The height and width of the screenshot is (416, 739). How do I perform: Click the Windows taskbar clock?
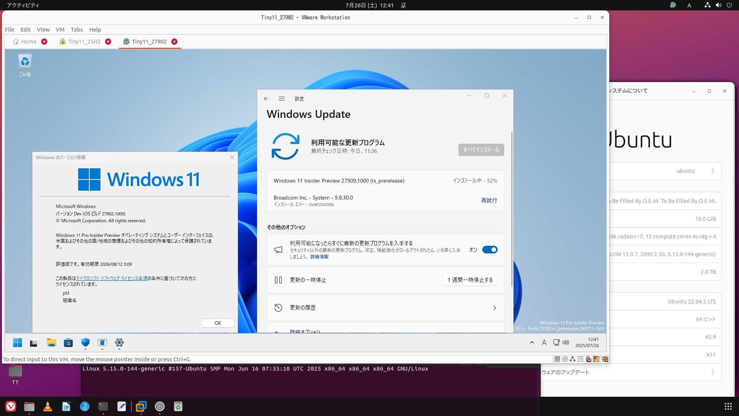[x=587, y=342]
